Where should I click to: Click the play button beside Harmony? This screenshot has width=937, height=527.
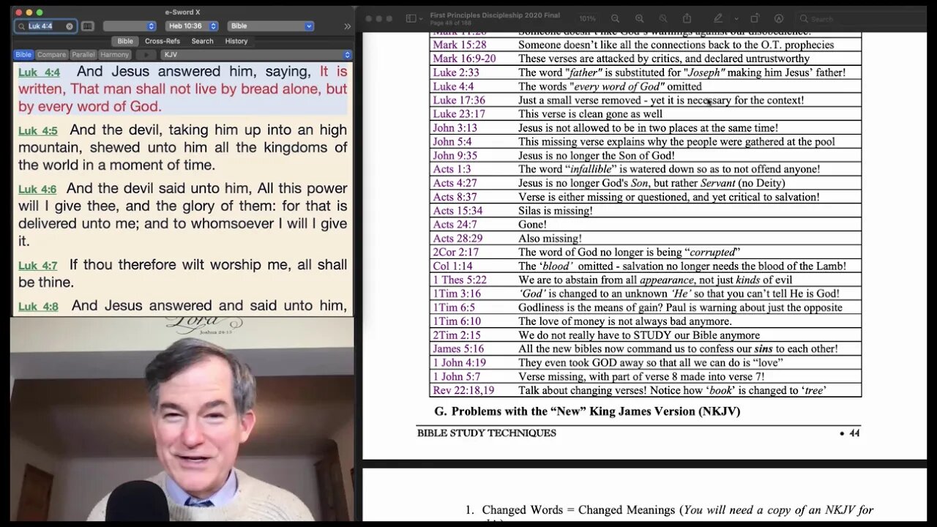(x=146, y=55)
